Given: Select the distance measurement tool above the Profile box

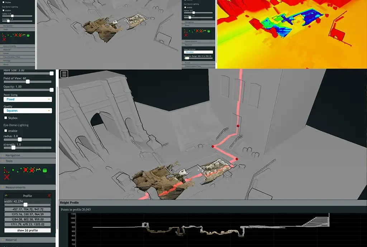Looking at the screenshot, I should [19, 170].
